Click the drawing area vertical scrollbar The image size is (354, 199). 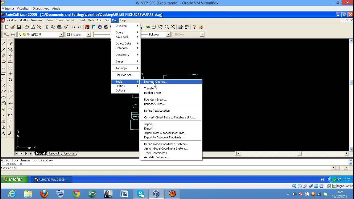point(351,95)
